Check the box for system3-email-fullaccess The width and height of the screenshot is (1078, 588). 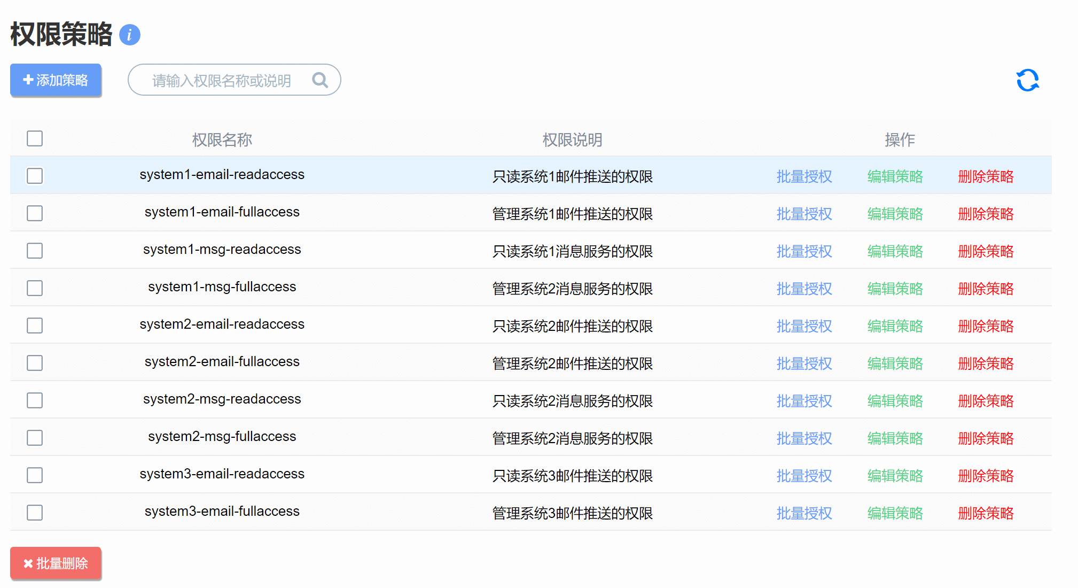pyautogui.click(x=35, y=513)
